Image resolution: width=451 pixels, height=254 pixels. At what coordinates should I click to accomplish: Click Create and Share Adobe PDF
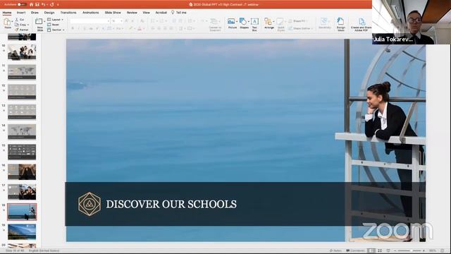(362, 24)
